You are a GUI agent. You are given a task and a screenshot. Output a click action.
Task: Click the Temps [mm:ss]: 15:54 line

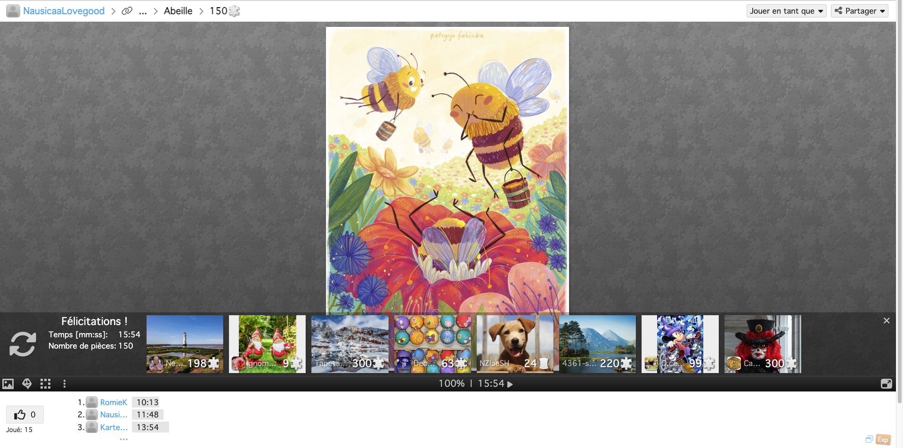pyautogui.click(x=94, y=334)
